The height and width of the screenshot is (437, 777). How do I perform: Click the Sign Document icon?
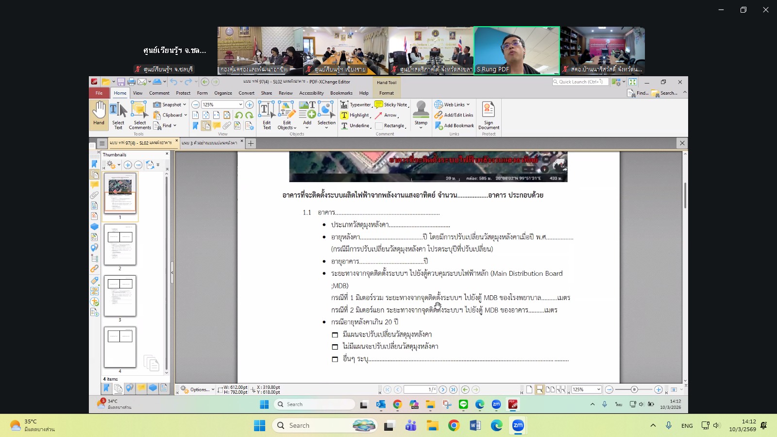click(489, 116)
